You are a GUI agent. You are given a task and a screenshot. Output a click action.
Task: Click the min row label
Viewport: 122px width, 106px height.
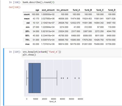pyautogui.click(x=28, y=27)
